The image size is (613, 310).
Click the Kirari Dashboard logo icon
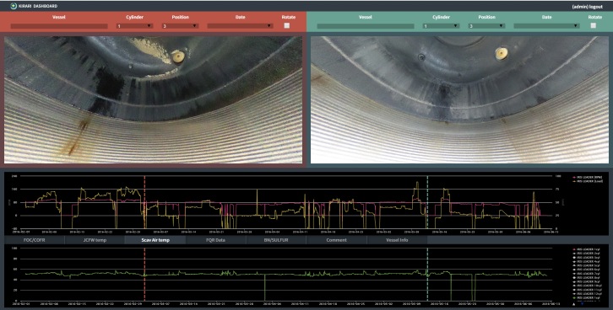[x=14, y=6]
